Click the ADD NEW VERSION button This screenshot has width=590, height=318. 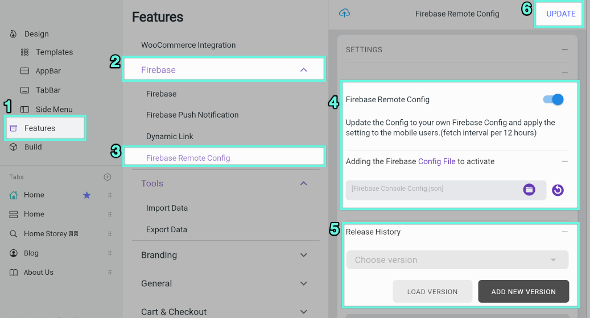pos(523,291)
